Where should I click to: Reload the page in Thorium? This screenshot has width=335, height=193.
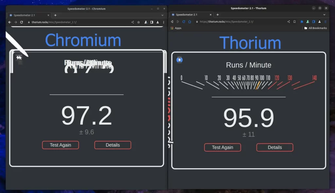coord(184,22)
